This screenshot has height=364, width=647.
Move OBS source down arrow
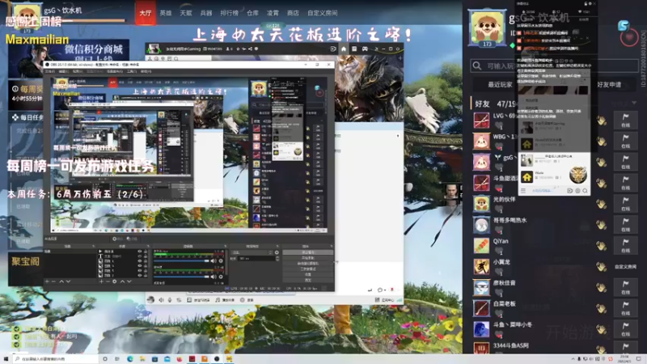pyautogui.click(x=129, y=281)
